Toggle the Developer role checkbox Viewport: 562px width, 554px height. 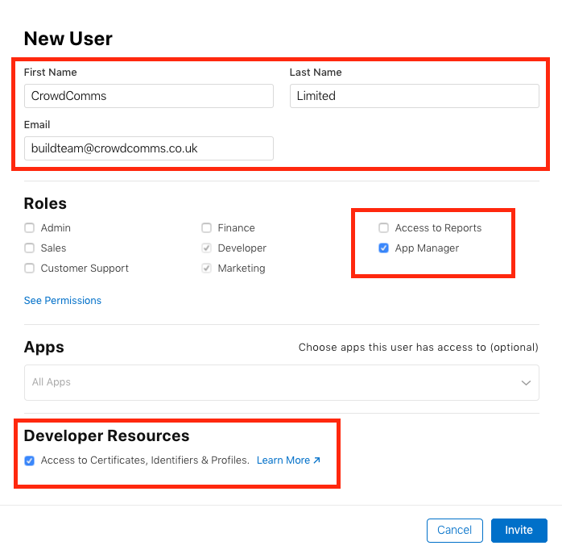point(206,248)
